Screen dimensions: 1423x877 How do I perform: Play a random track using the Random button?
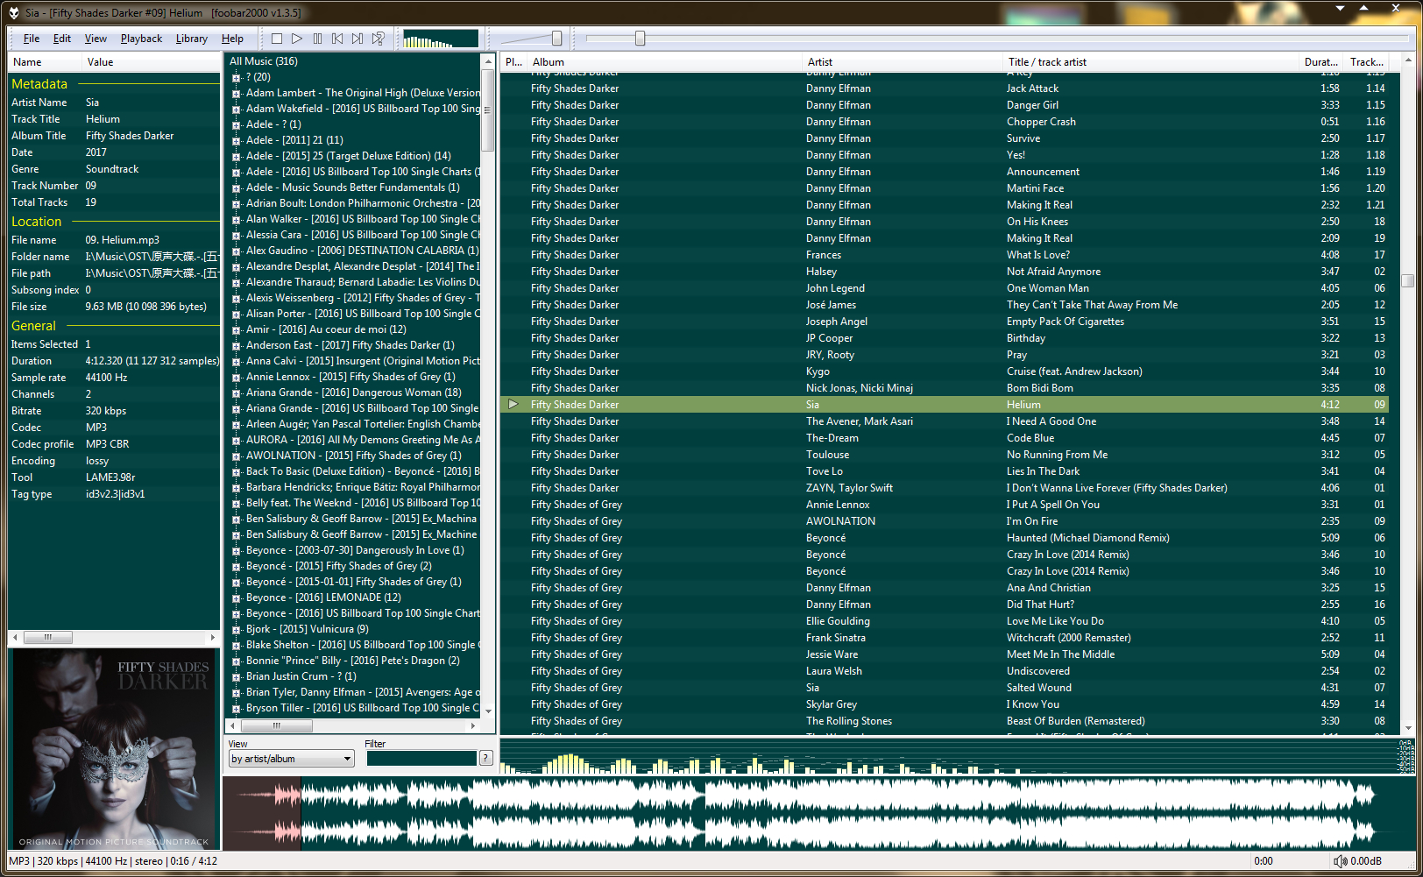click(x=378, y=39)
